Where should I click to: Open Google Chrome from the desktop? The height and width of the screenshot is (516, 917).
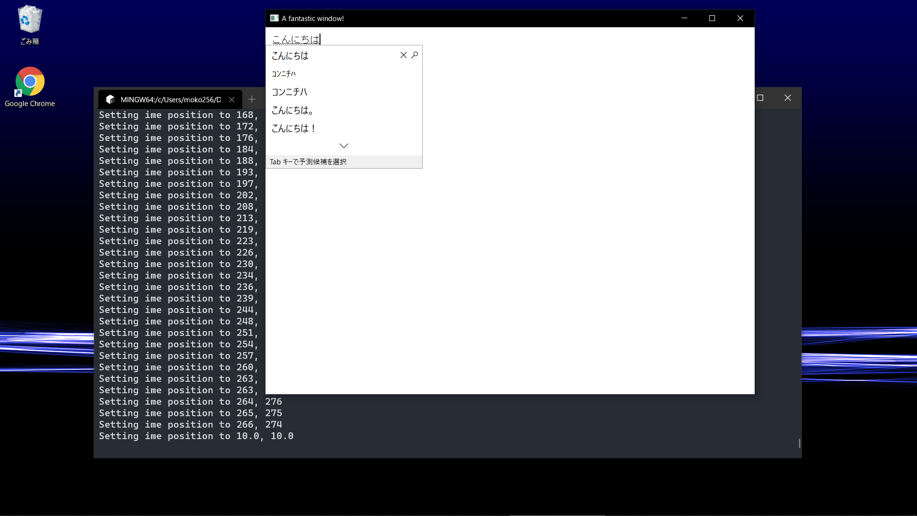30,81
